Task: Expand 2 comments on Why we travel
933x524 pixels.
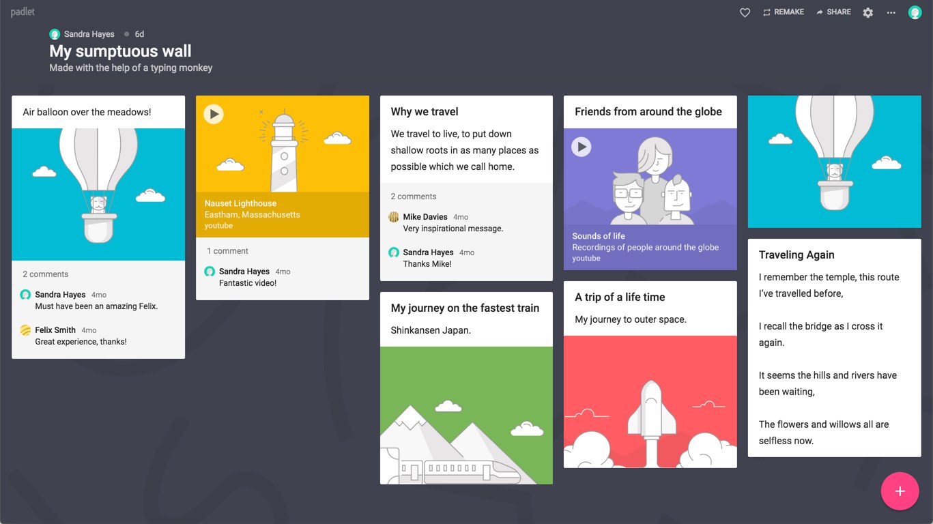Action: [x=414, y=196]
